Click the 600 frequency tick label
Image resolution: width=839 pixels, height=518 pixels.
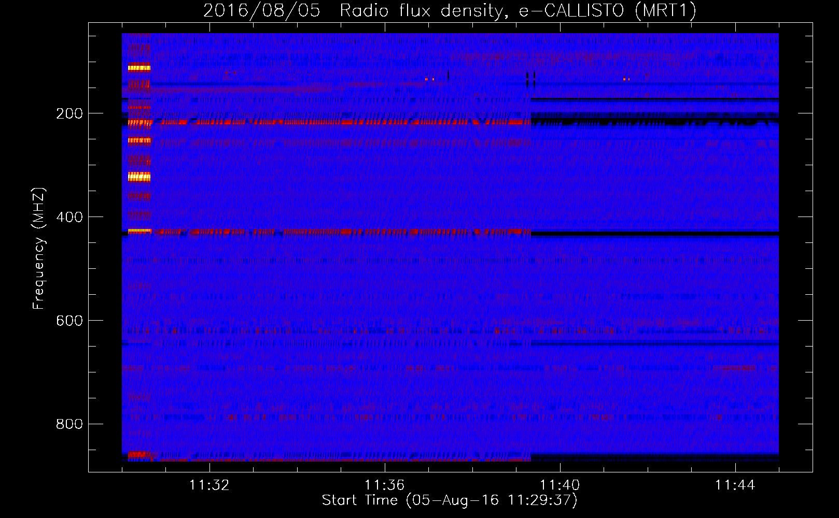(69, 321)
